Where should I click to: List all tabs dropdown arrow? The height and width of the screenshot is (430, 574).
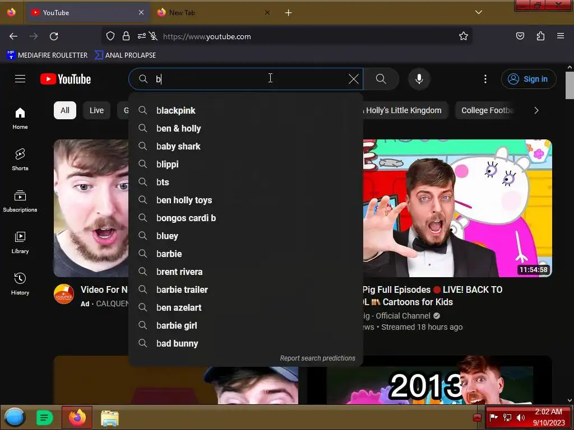pos(479,12)
